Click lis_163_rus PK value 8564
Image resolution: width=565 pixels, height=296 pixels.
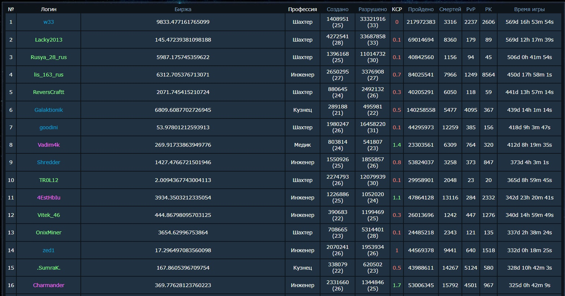488,75
